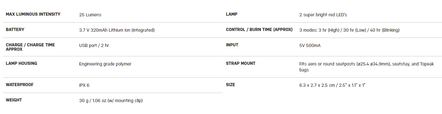This screenshot has height=114, width=442.
Task: Click the STRAP MOUNT description text
Action: tap(367, 67)
